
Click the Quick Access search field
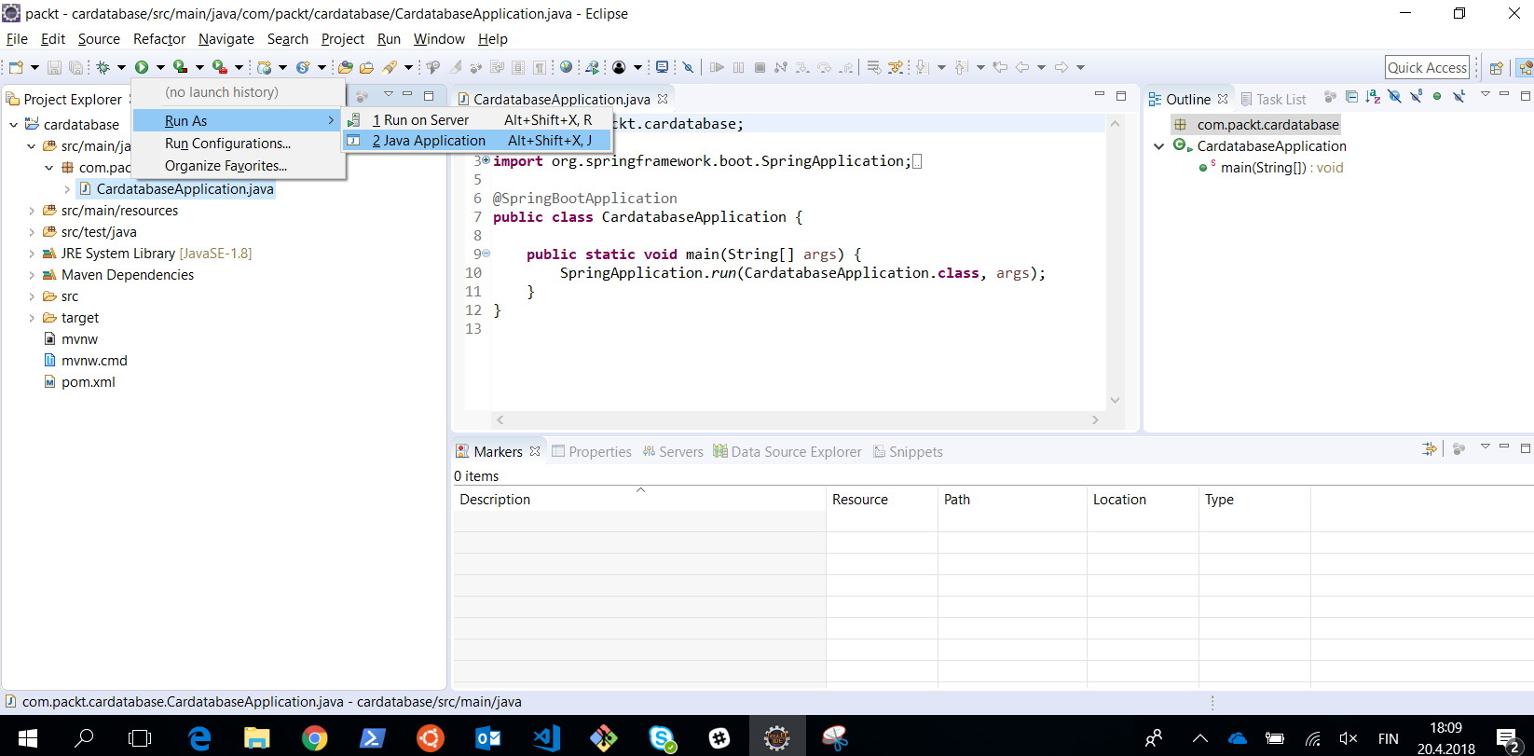click(x=1428, y=67)
